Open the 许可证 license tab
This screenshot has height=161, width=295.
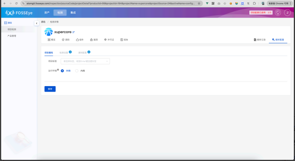pyautogui.click(x=109, y=39)
